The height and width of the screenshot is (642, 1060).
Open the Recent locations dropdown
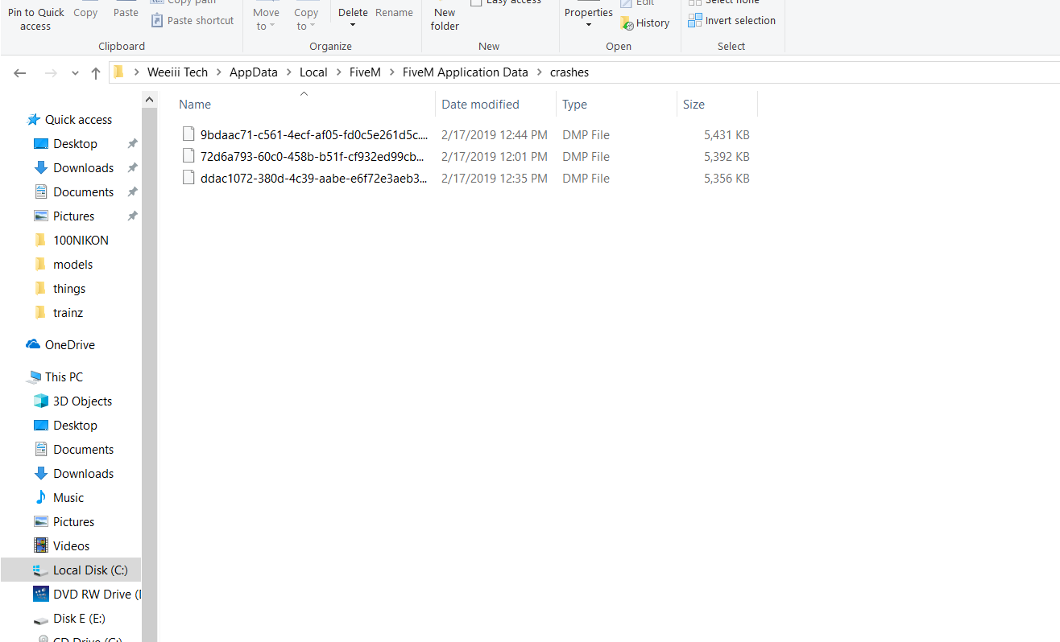[75, 73]
